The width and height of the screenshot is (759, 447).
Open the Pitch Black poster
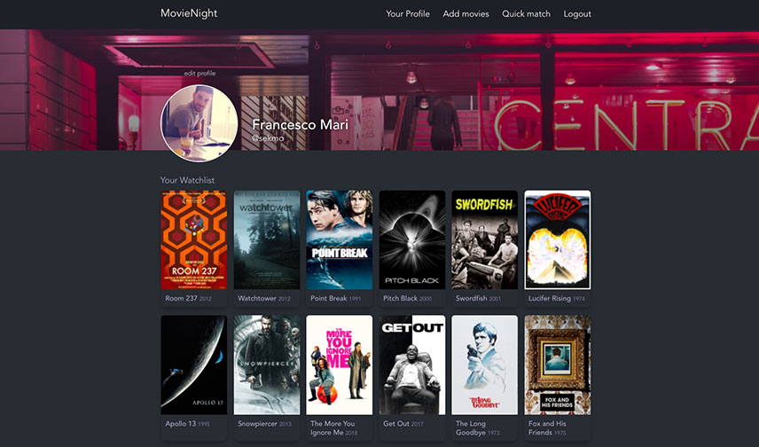(412, 239)
